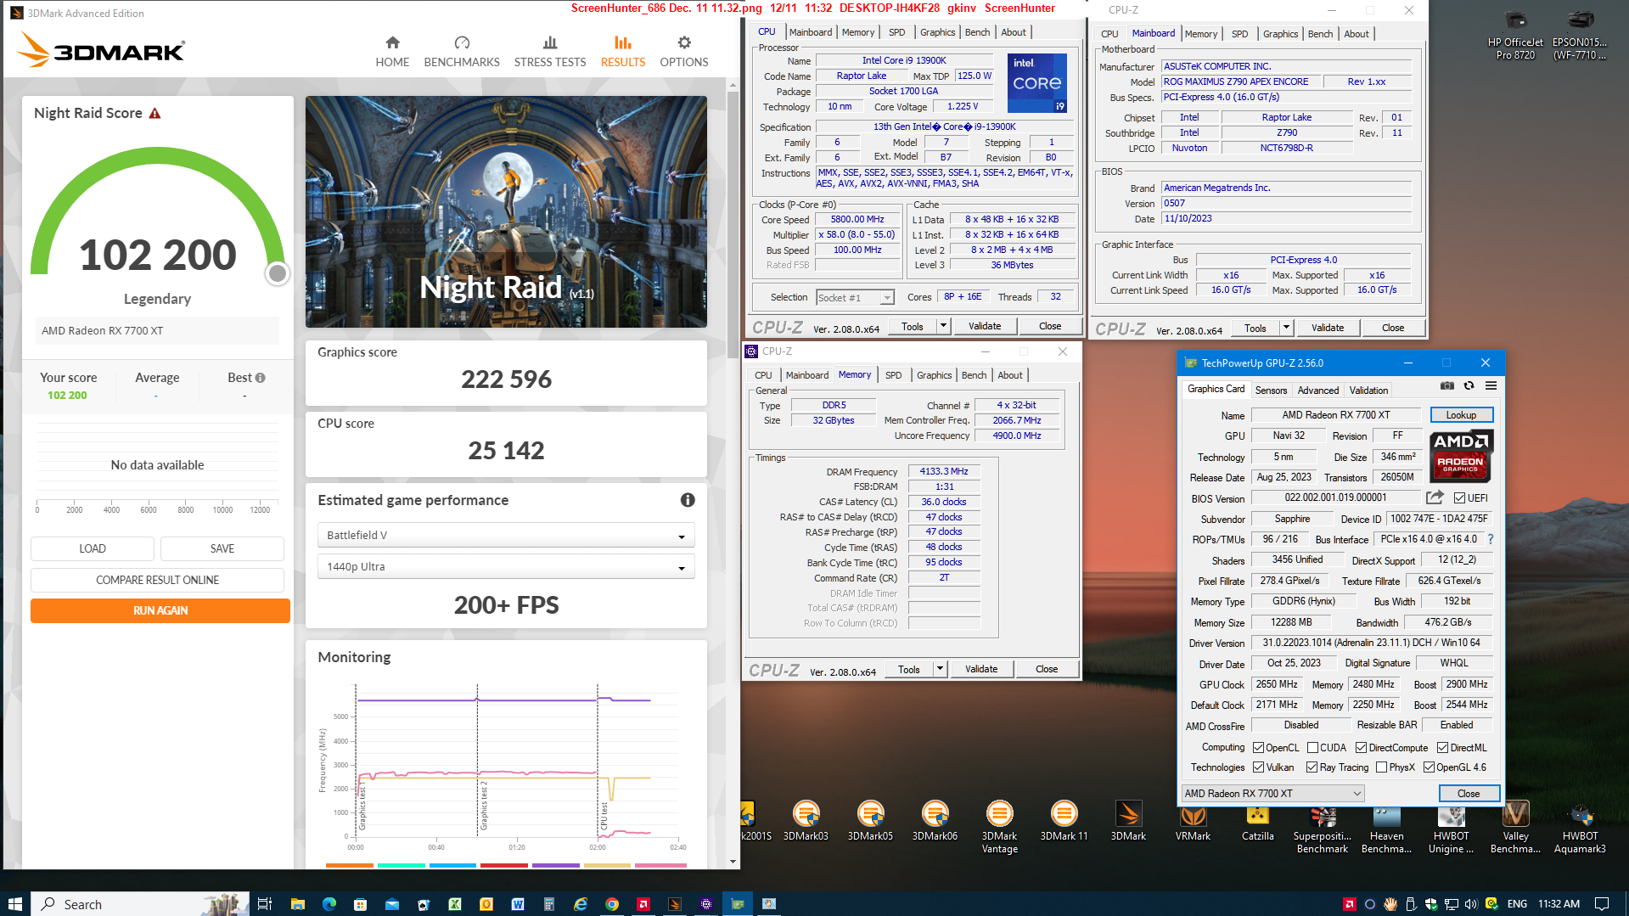Click Lookup button in GPU-Z

(1461, 415)
